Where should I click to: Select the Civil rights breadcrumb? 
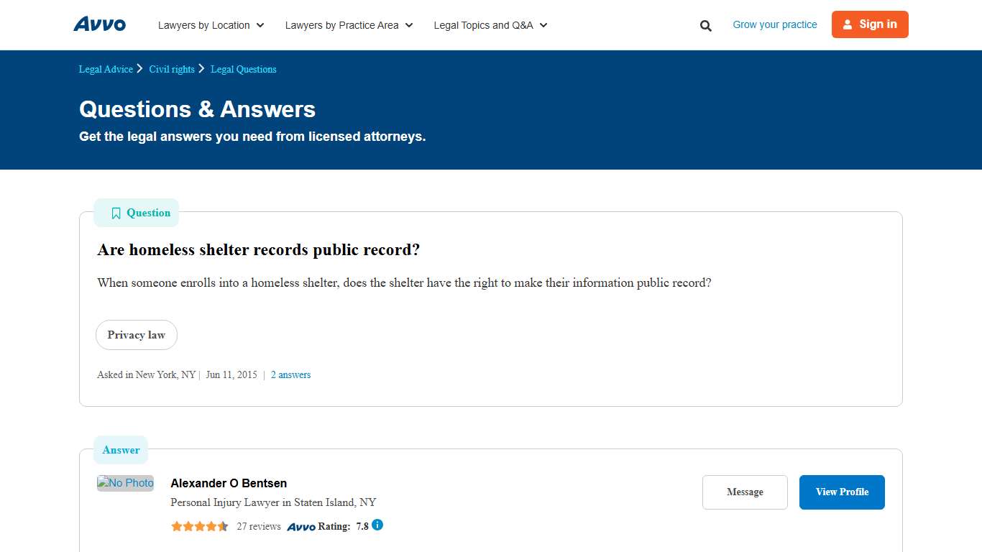coord(171,69)
